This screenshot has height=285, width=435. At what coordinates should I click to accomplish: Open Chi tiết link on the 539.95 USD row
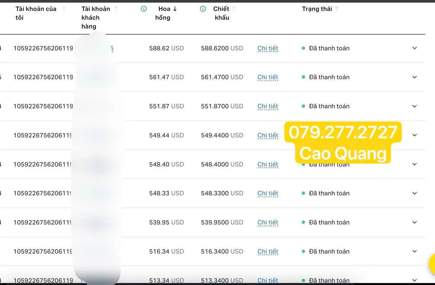coord(267,222)
